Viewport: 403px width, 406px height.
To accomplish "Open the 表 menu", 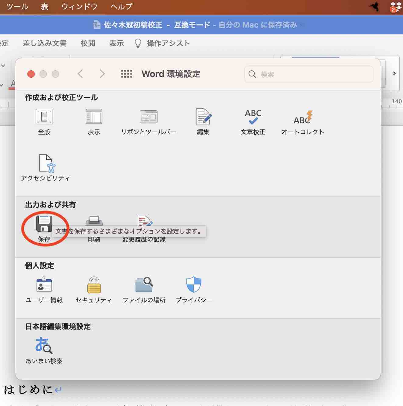I will [x=45, y=6].
